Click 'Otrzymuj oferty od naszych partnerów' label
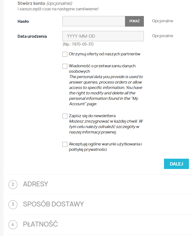The height and width of the screenshot is (236, 193). [x=105, y=54]
